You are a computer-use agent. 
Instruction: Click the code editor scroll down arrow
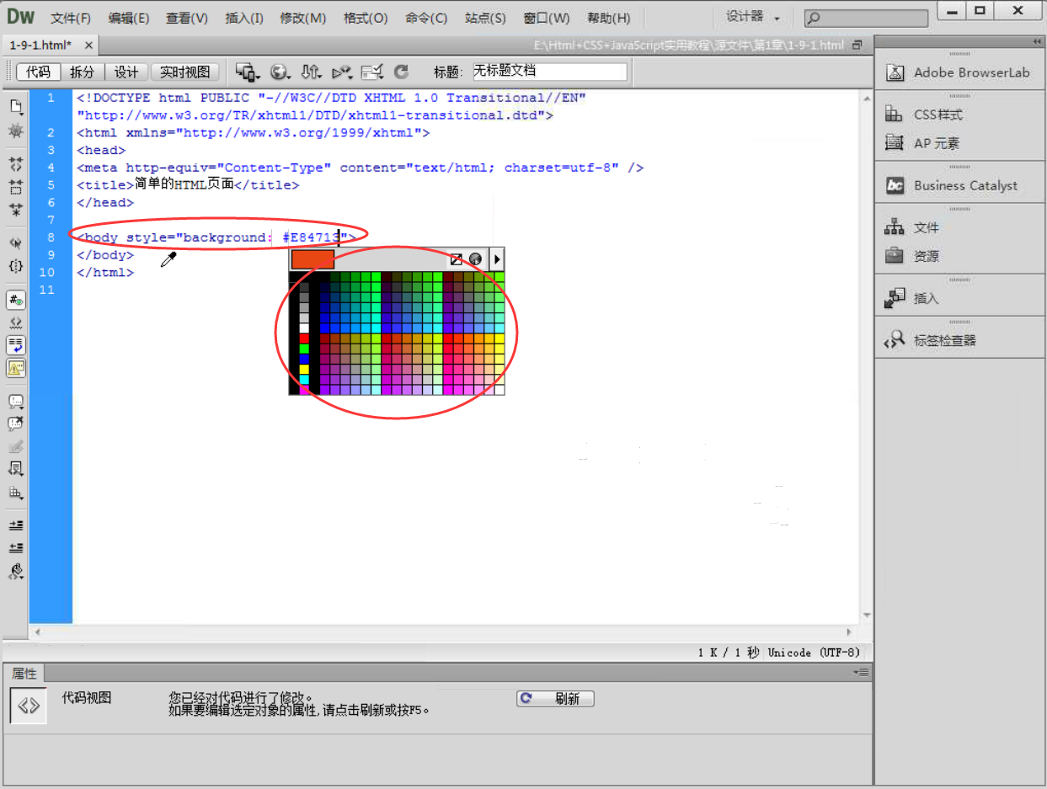[867, 616]
